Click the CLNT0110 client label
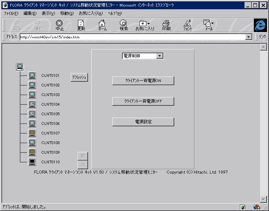Image resolution: width=269 pixels, height=211 pixels. (x=51, y=162)
